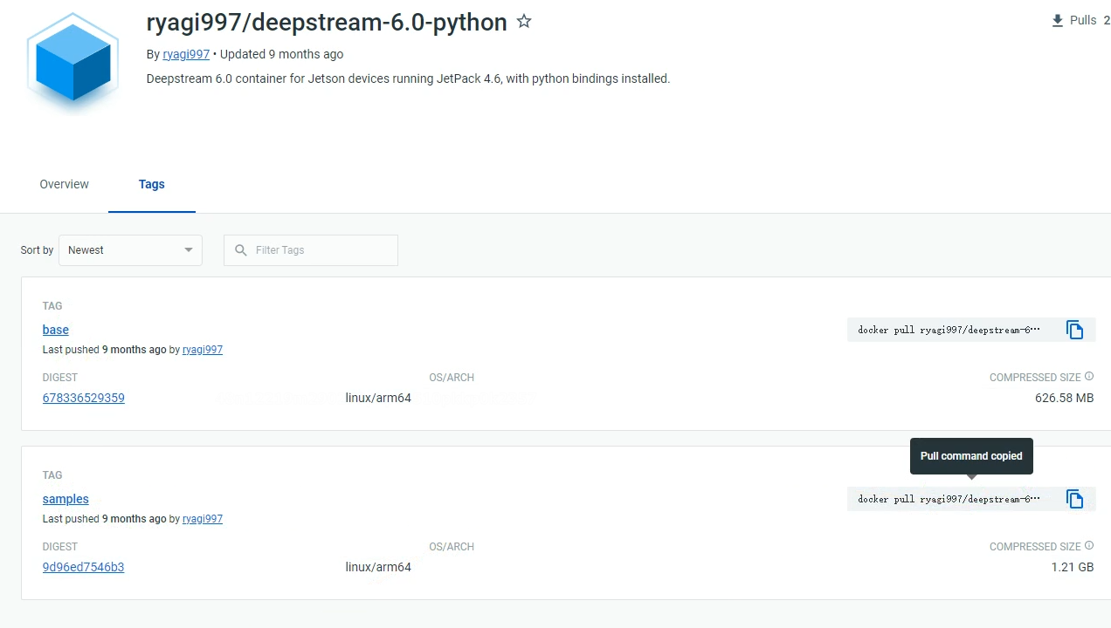Open the base tag link
Screen dimensions: 1111x628
56,330
